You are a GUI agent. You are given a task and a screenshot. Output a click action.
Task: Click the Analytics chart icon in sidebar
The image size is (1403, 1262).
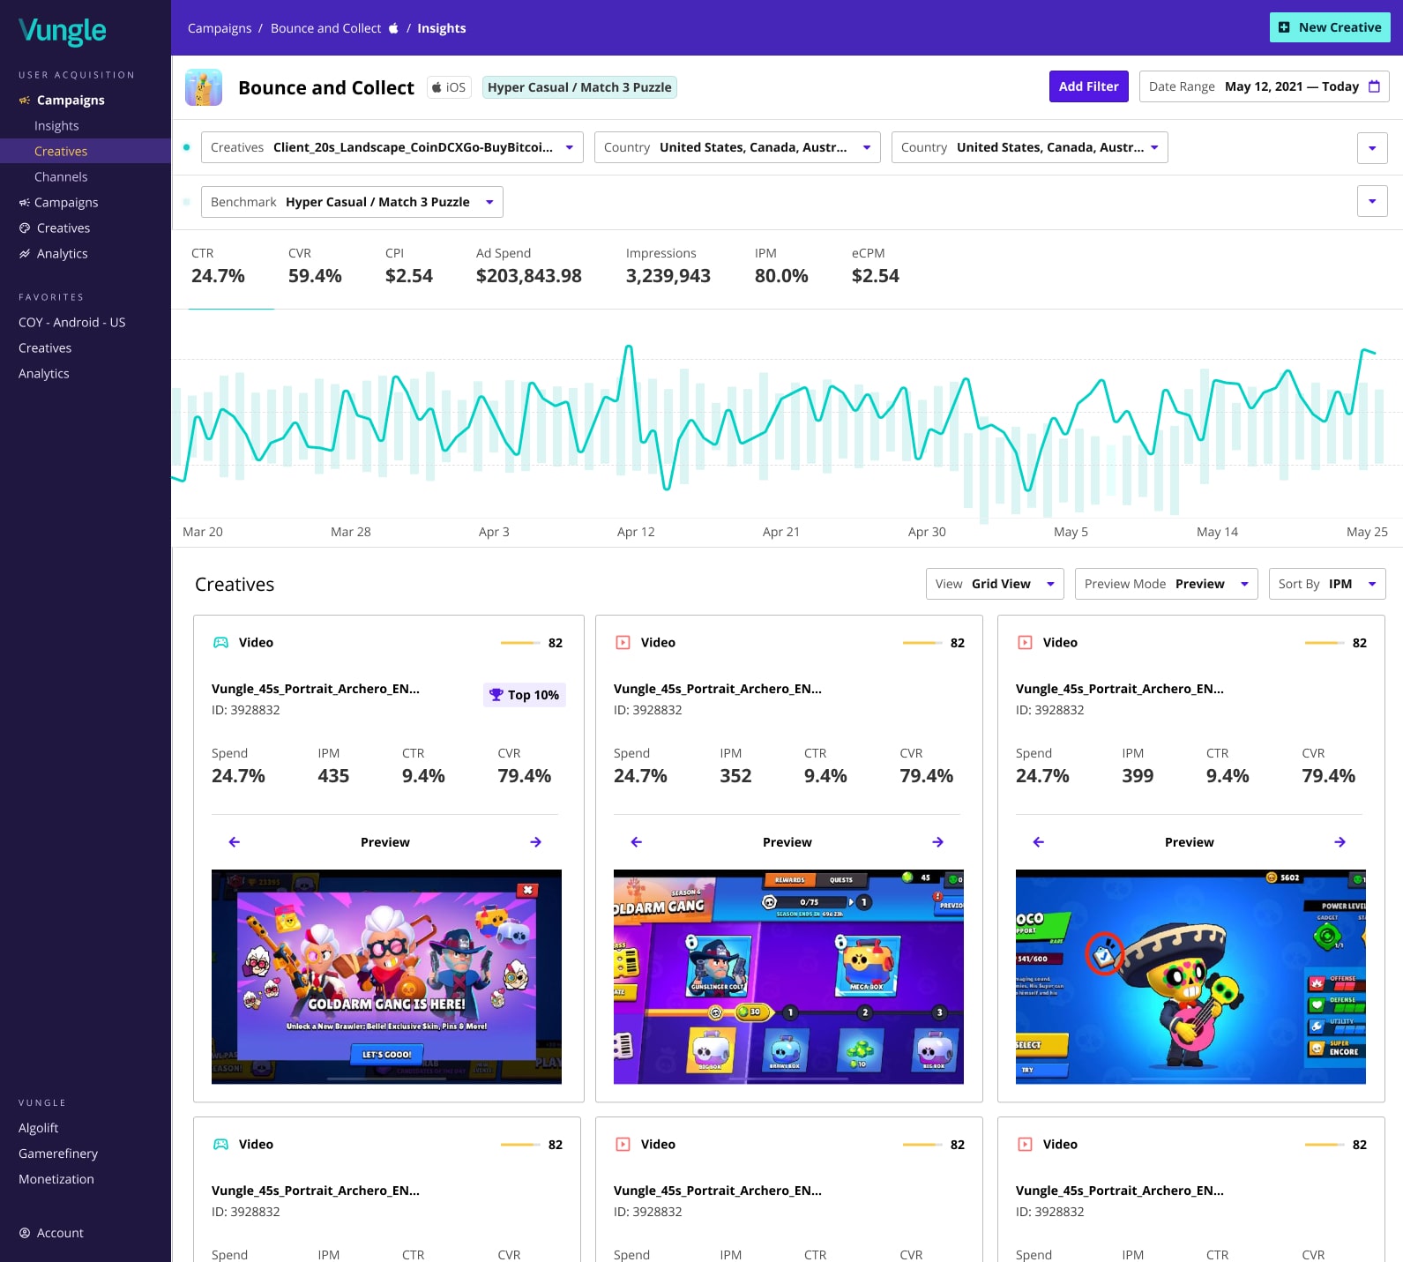coord(25,254)
